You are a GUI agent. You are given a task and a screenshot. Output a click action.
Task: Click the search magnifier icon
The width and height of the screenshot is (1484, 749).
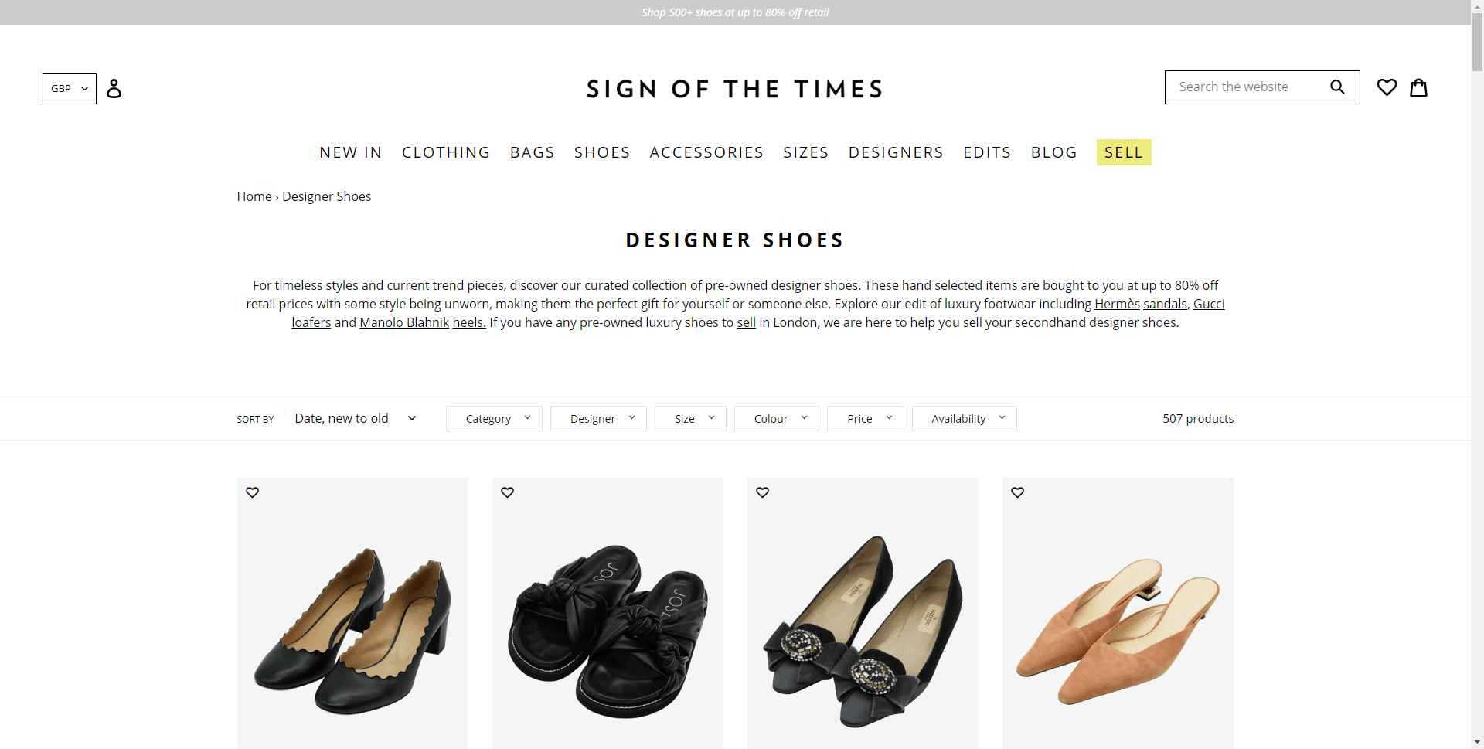point(1337,87)
